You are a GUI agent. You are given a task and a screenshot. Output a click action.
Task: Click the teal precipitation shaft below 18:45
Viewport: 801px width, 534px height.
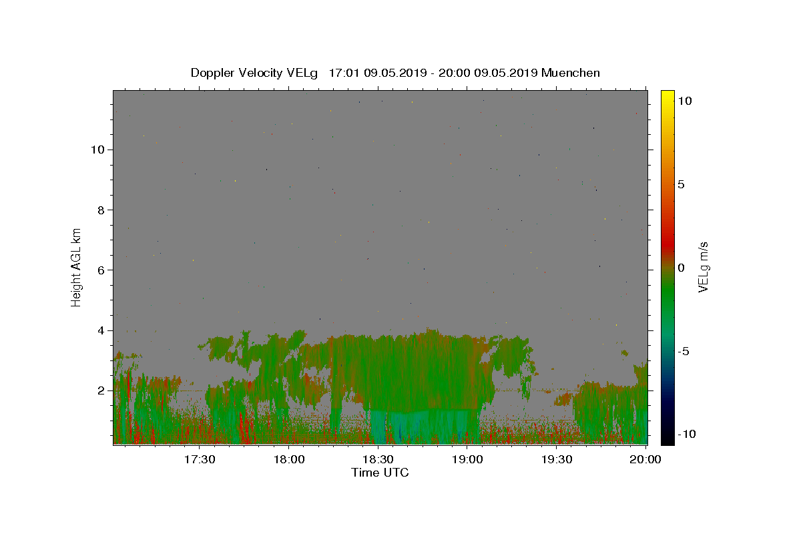424,427
